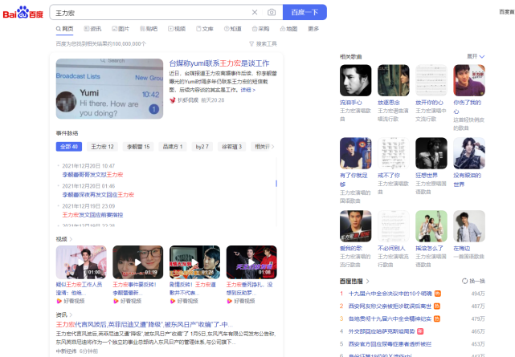The height and width of the screenshot is (357, 515).
Task: Open news 王力宏代言风波后,英菲尼迪又遭降级
Action: [x=145, y=325]
